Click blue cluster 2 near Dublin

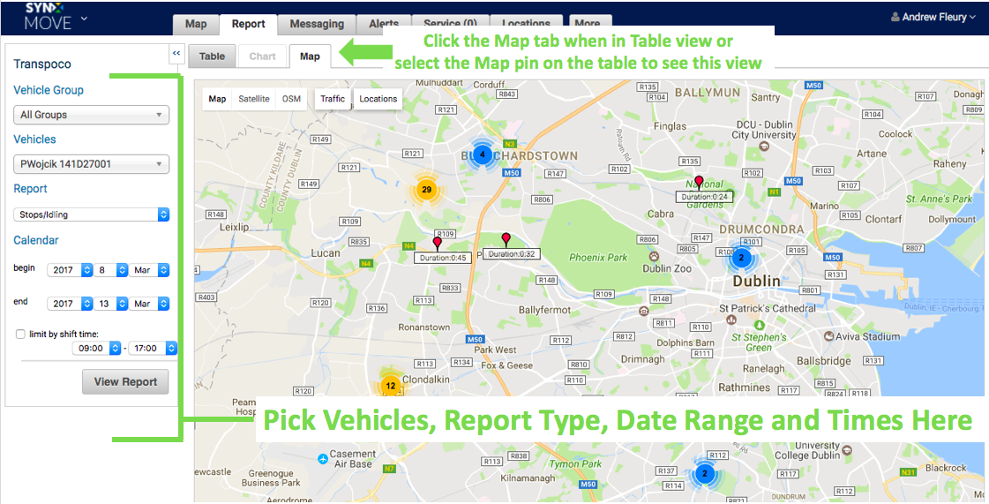741,258
